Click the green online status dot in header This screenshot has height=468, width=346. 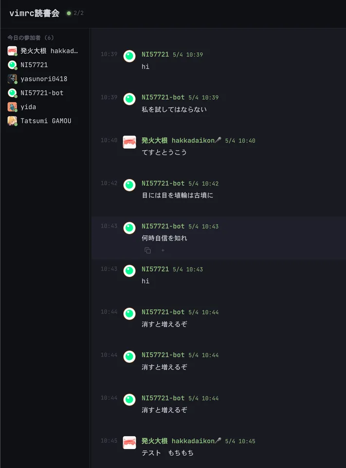click(x=69, y=13)
